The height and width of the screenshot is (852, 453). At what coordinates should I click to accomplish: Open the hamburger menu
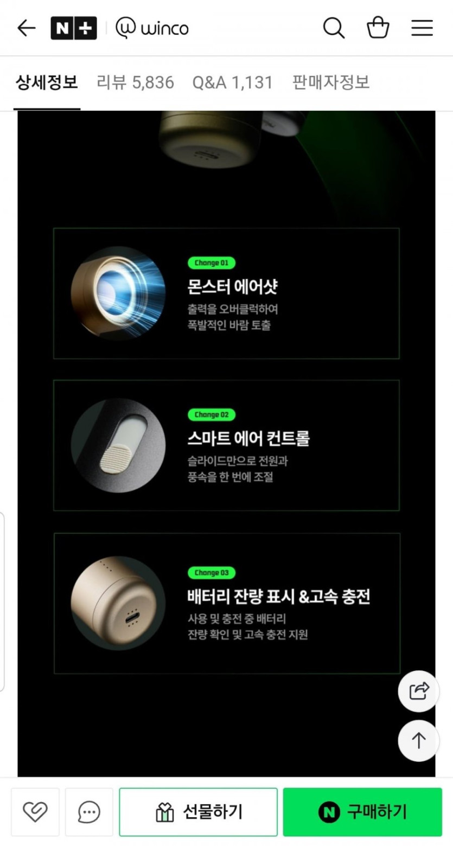coord(422,28)
